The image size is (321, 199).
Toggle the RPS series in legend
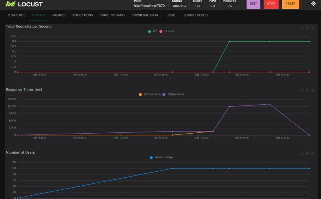153,31
